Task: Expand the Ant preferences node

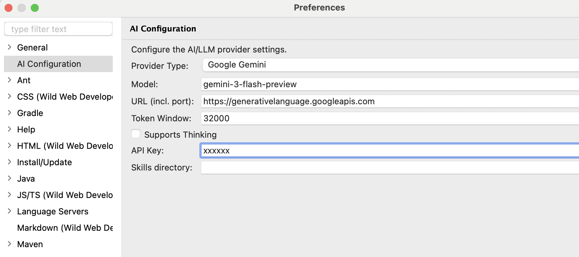Action: [10, 80]
